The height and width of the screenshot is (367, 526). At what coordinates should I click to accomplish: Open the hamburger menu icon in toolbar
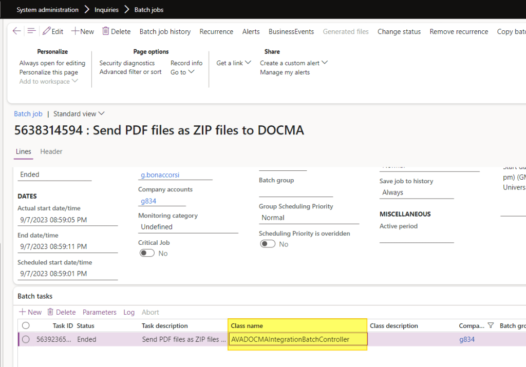tap(31, 31)
